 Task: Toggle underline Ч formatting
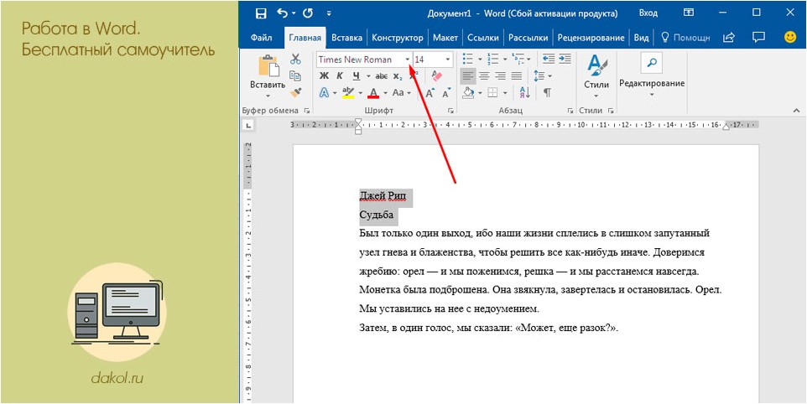coord(357,76)
